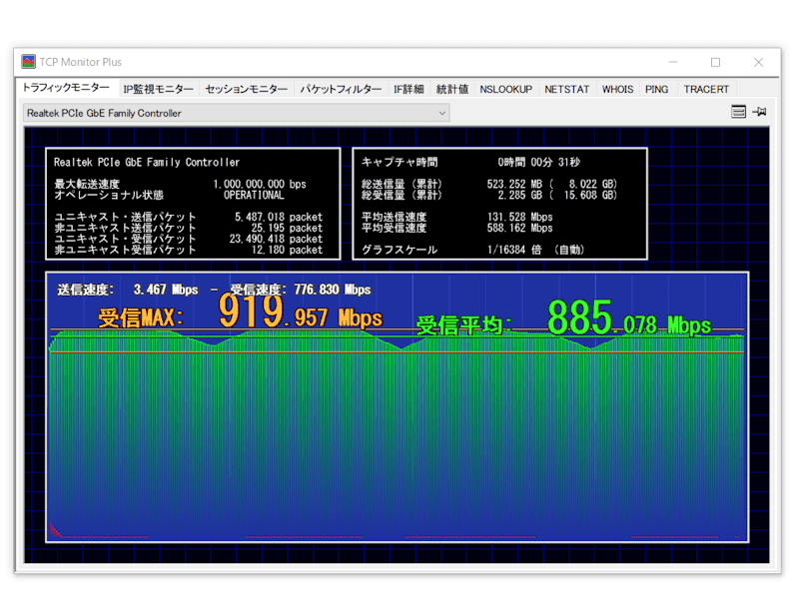Click the 平均受信速度 label
This screenshot has height=599, width=799.
[394, 228]
